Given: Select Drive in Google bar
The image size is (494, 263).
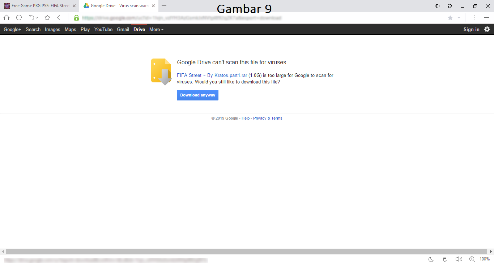Looking at the screenshot, I should tap(139, 30).
